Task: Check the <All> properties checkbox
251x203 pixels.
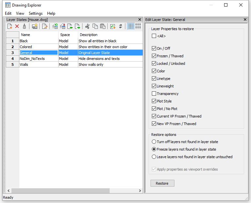Action: coord(154,36)
